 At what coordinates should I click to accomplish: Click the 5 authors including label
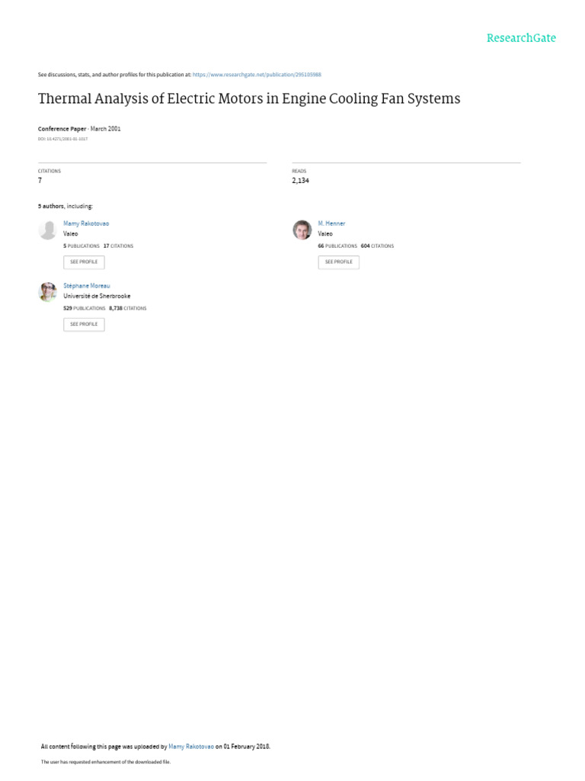click(x=66, y=206)
